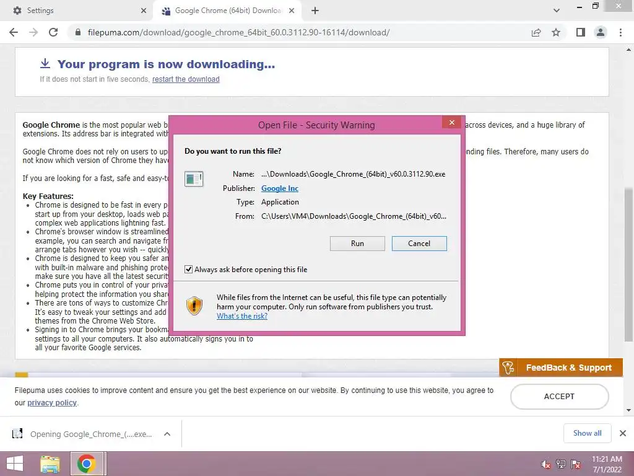Show all downloads

click(x=587, y=433)
